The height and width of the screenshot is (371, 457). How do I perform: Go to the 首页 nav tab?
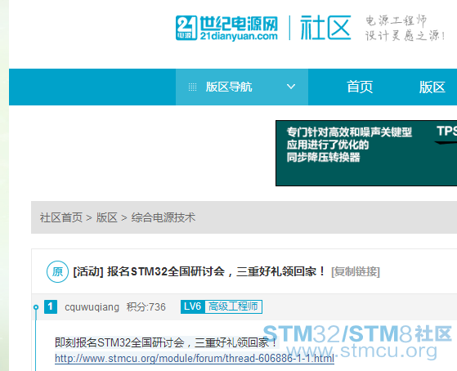pos(360,87)
